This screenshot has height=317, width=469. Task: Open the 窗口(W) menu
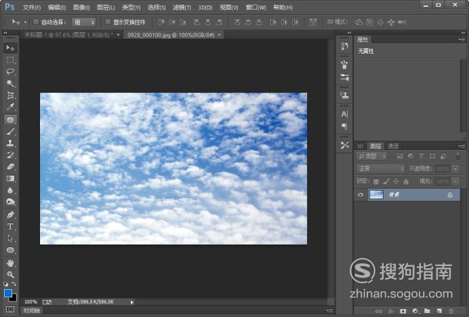coord(256,7)
